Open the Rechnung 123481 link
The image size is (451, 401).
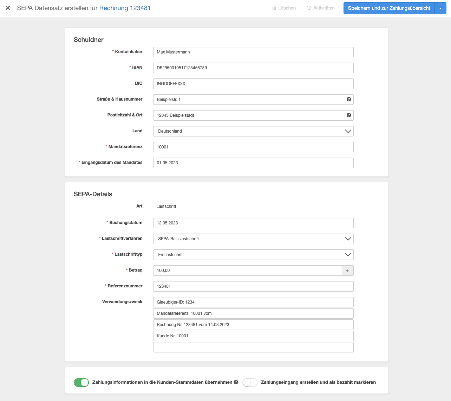pos(125,8)
